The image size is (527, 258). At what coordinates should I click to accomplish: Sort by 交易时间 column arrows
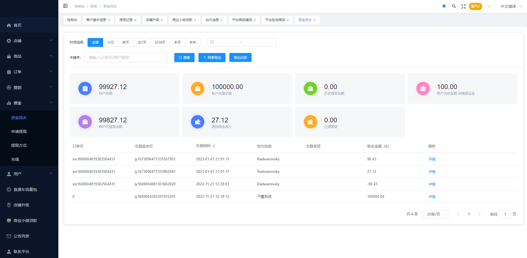pos(214,146)
